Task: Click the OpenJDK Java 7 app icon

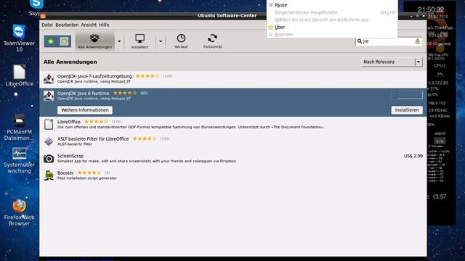Action: [49, 79]
